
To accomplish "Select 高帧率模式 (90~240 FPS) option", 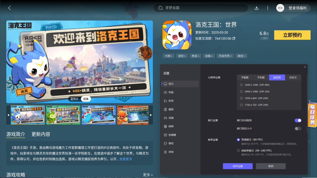I will point(238,151).
